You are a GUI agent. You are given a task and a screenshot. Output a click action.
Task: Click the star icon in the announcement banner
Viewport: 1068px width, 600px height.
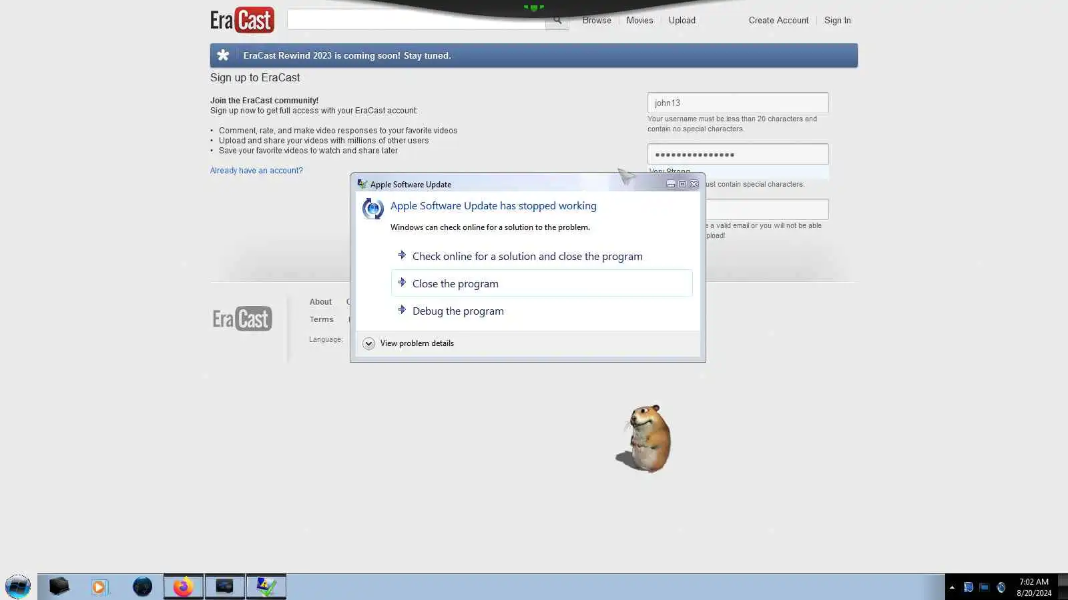tap(223, 55)
